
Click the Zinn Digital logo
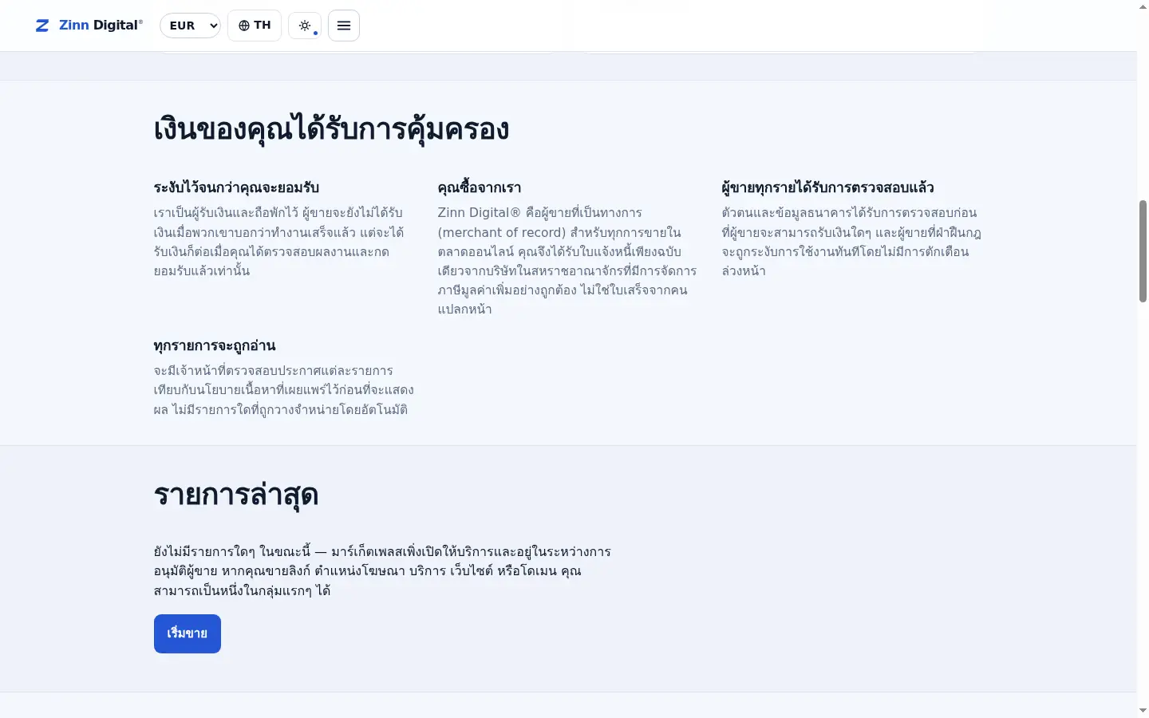(89, 26)
